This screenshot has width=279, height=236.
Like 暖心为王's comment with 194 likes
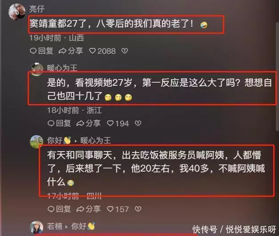[x=118, y=123]
